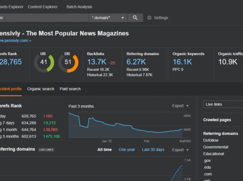243x181 pixels.
Task: Click the green 475,106 change value
Action: tap(52, 136)
